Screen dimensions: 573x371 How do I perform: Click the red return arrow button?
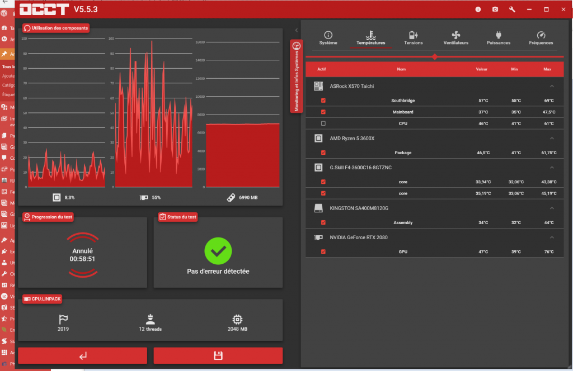(83, 356)
